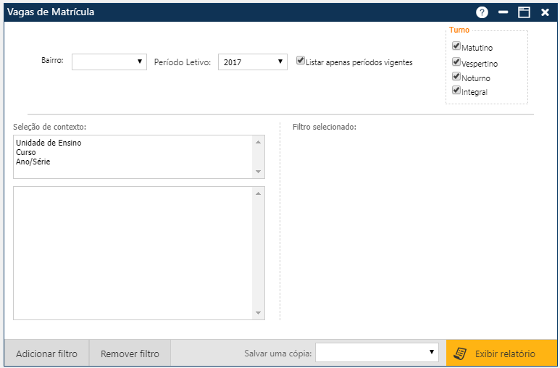This screenshot has width=560, height=368.
Task: Select Curso in the context list
Action: tap(26, 152)
